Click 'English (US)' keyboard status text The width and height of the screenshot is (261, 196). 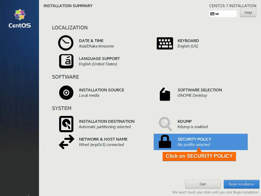click(188, 46)
